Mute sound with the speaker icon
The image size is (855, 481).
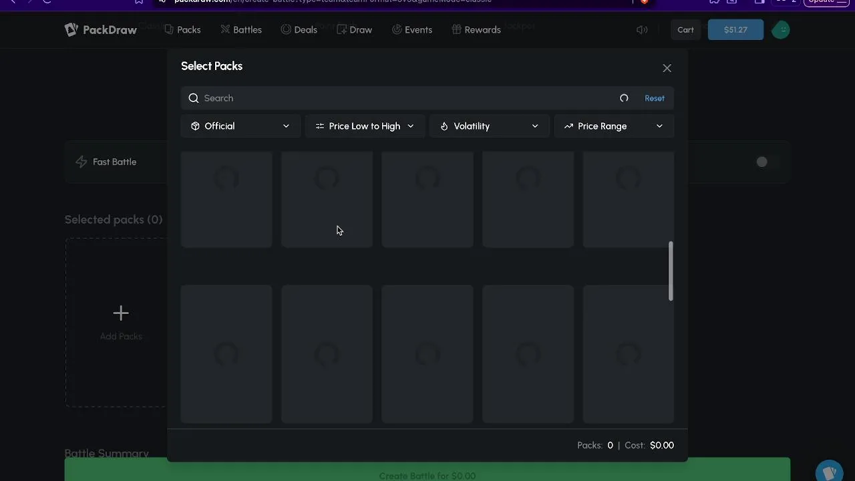pos(642,29)
